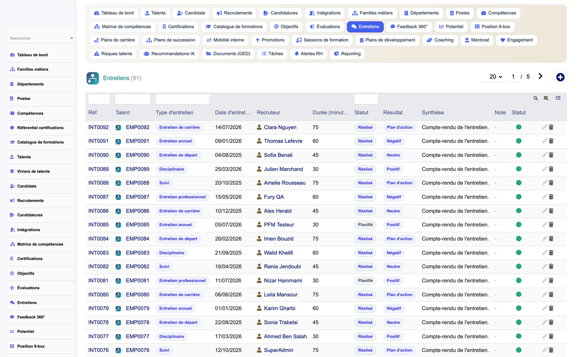
Task: Click the Résultat column header
Action: pyautogui.click(x=393, y=113)
